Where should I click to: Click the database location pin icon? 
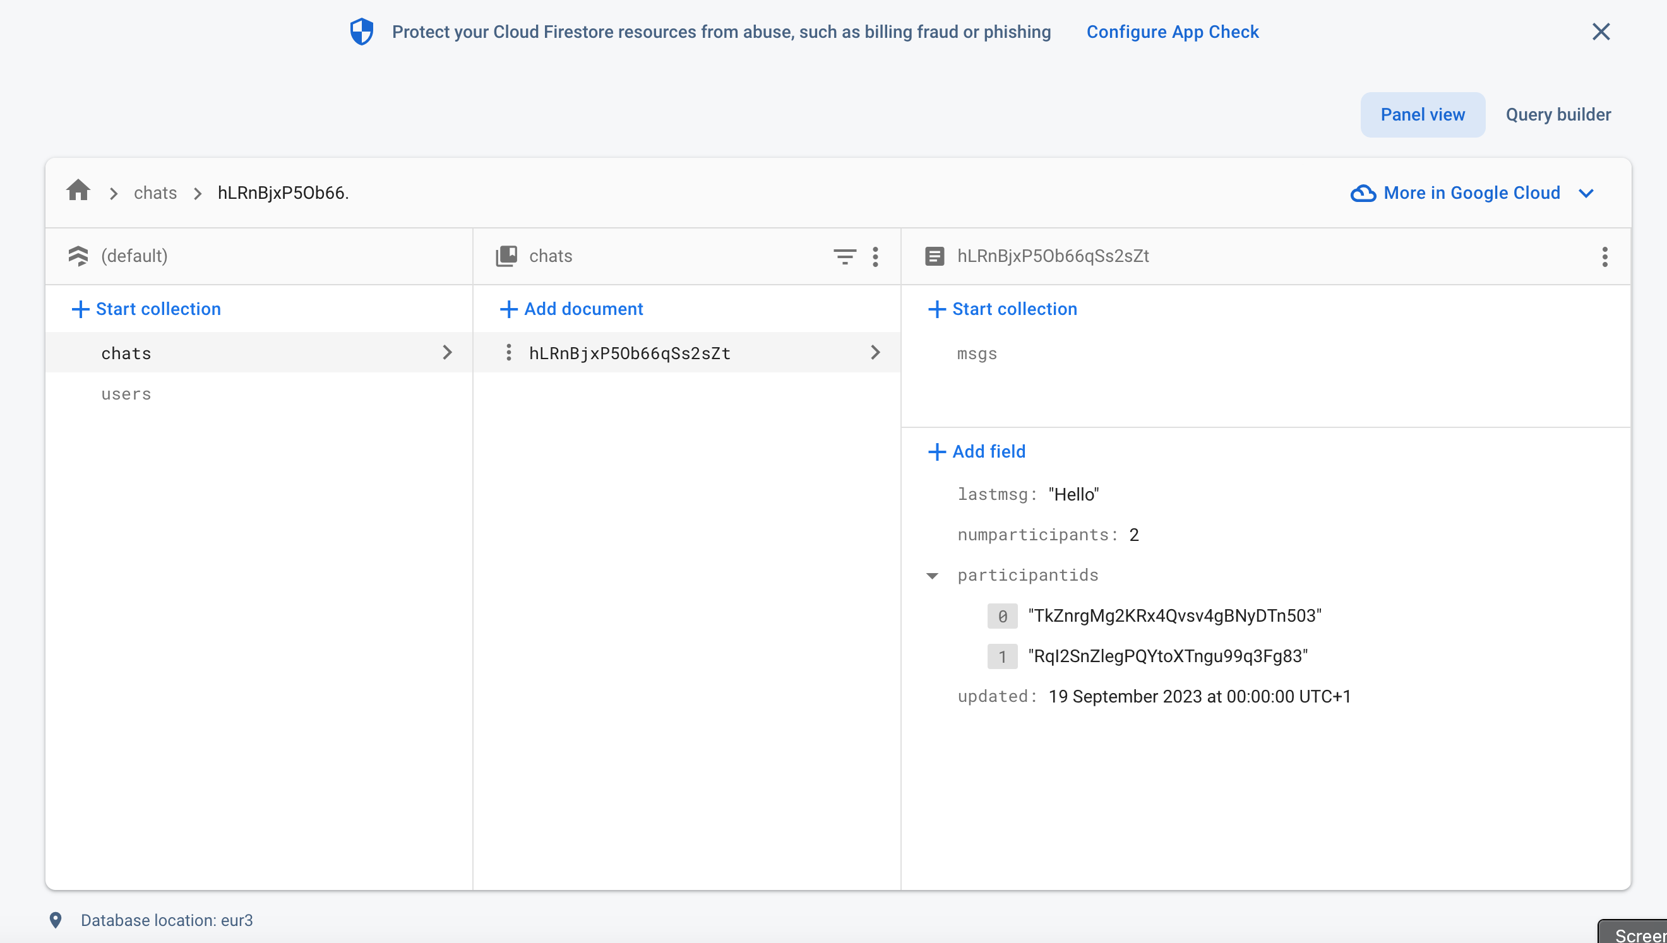56,920
